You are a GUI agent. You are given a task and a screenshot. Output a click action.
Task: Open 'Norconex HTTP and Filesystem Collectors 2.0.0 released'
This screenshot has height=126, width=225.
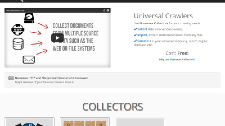click(52, 78)
